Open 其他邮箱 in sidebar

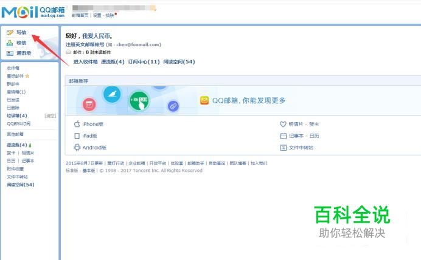15,134
